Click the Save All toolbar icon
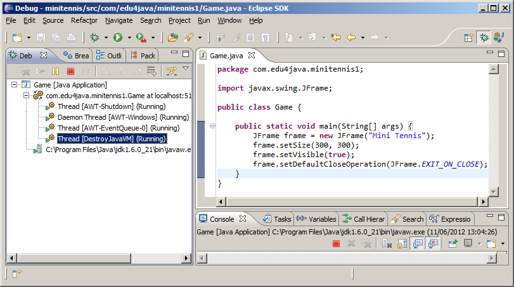Image resolution: width=514 pixels, height=287 pixels. [56, 37]
